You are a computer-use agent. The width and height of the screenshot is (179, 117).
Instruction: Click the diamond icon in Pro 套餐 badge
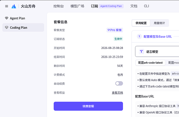[109, 30]
